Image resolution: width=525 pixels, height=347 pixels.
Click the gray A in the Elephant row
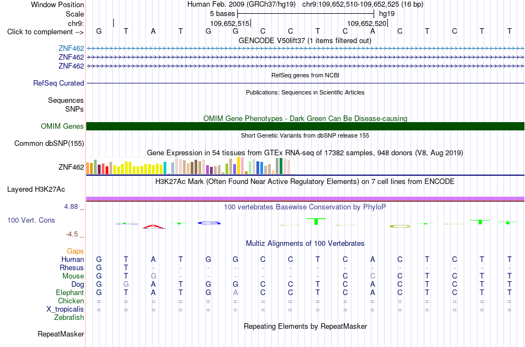click(235, 293)
